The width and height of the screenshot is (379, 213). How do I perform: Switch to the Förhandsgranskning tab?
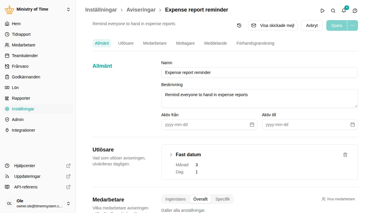coord(256,43)
